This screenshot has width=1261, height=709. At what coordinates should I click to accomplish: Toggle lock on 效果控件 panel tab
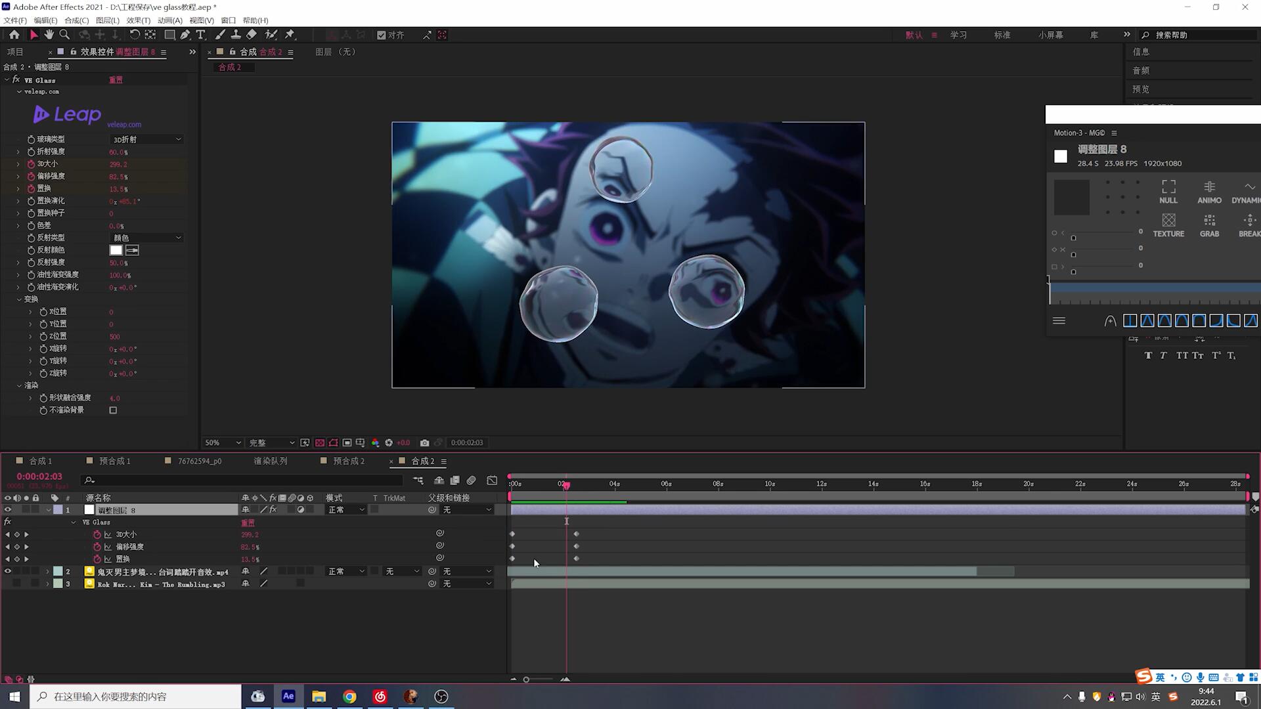(74, 52)
